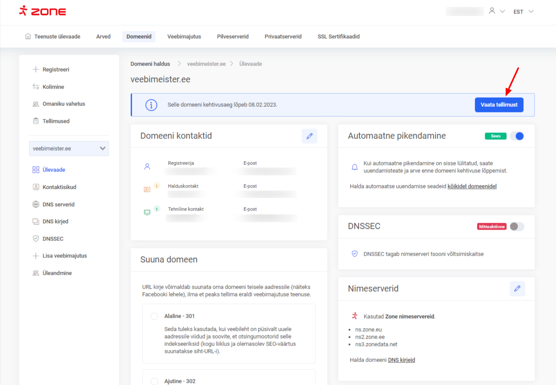556x385 pixels.
Task: Open the EST language dropdown
Action: (x=523, y=12)
